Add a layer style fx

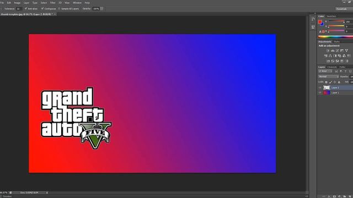click(x=329, y=196)
